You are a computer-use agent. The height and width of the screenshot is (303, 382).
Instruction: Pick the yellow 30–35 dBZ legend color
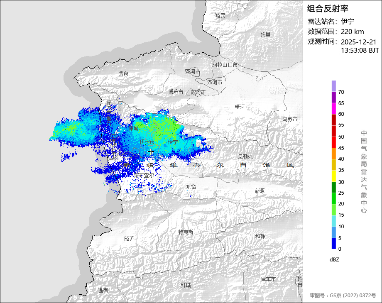[x=334, y=176]
